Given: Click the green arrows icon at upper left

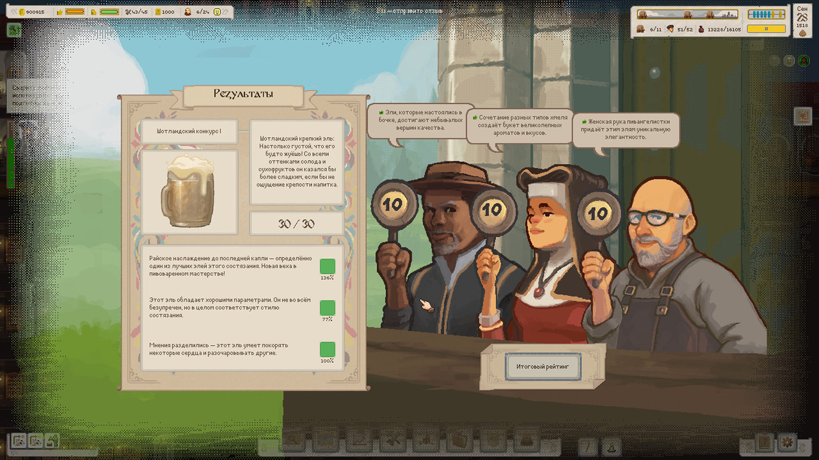Looking at the screenshot, I should pos(14,29).
